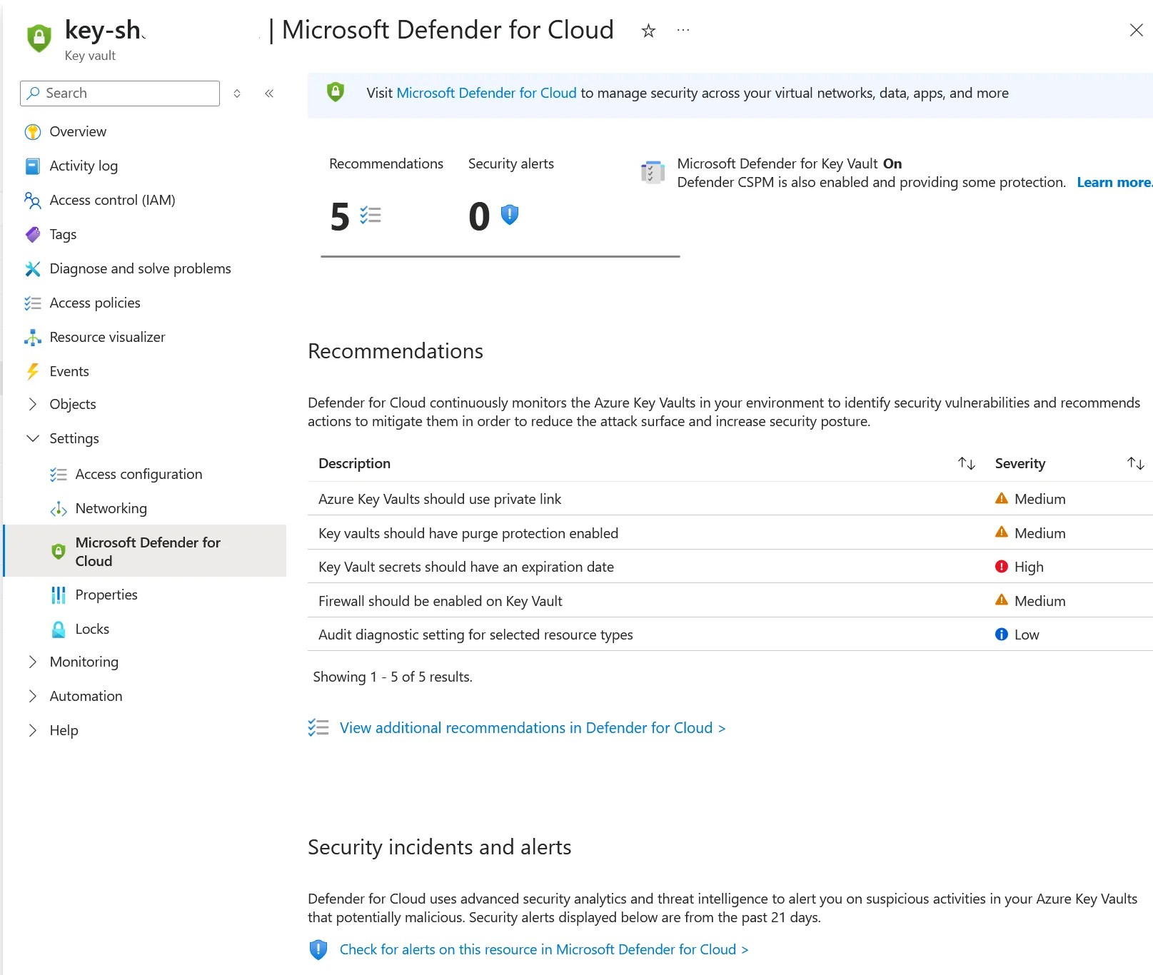Click the Tags icon in sidebar
Screen dimensions: 1153x975
pyautogui.click(x=33, y=235)
